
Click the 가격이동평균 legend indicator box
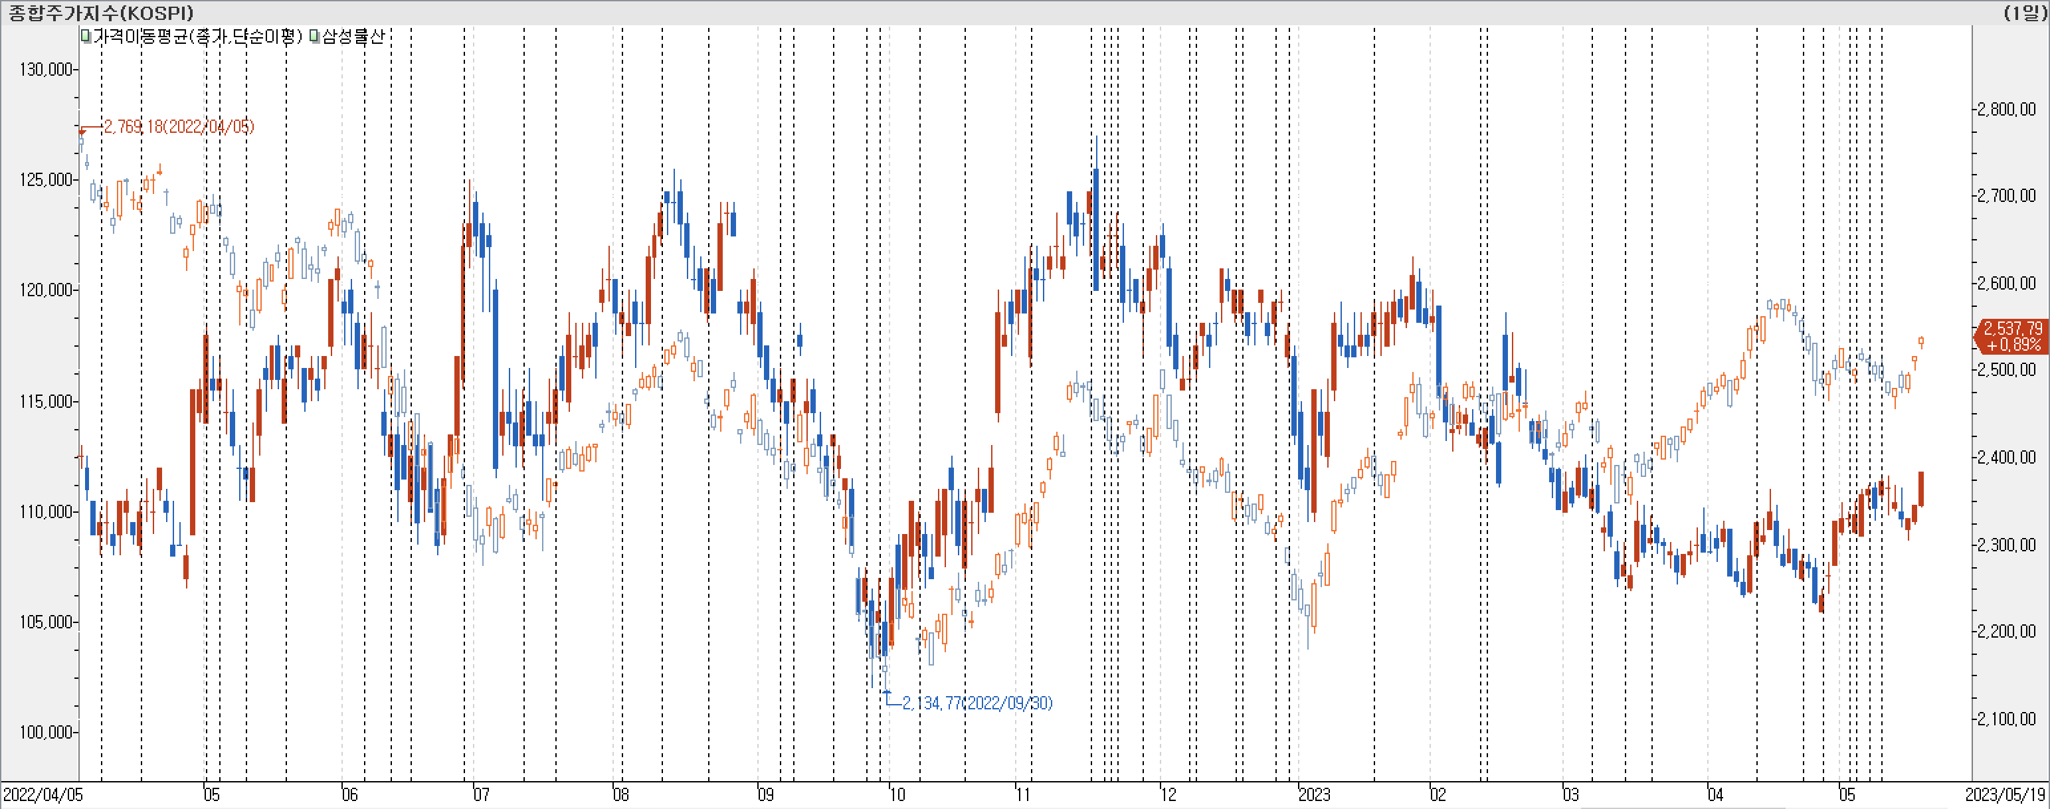tap(86, 36)
